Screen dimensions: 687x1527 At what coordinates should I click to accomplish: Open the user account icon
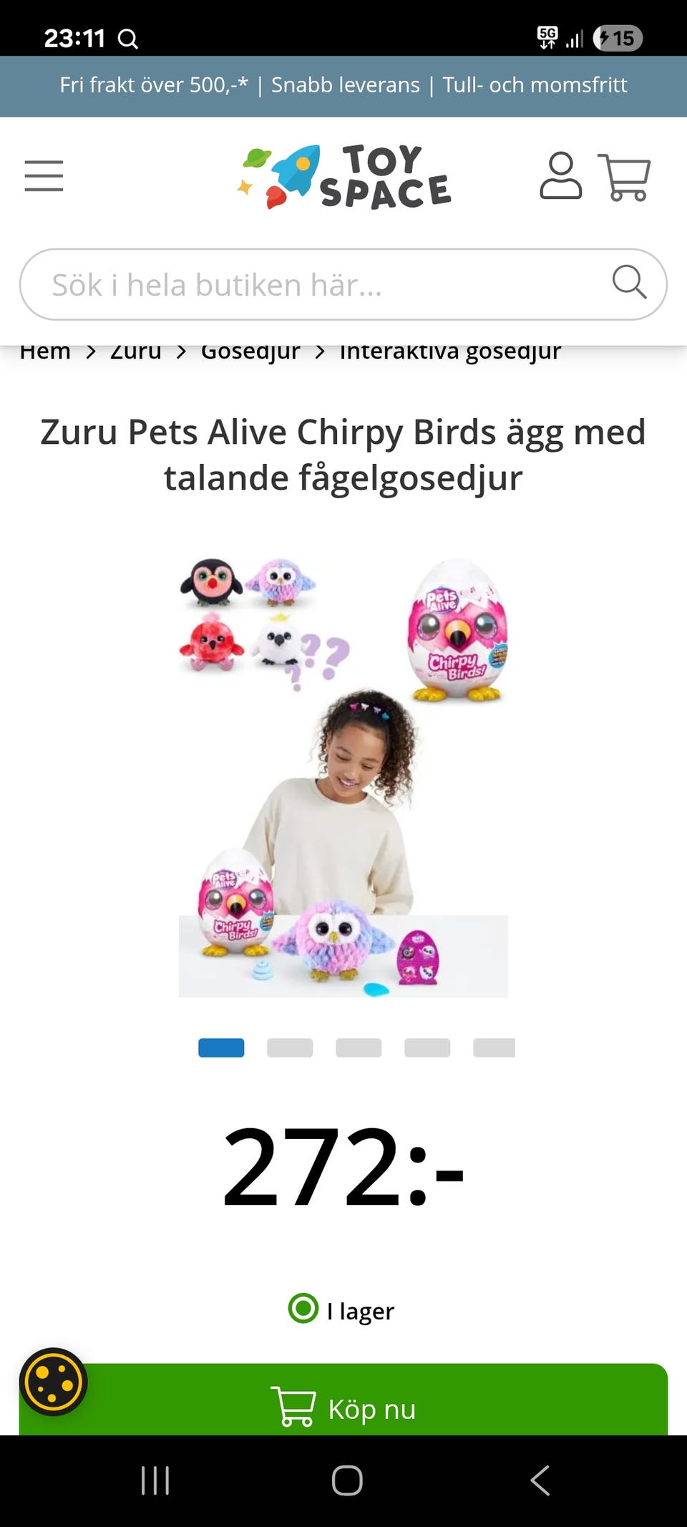pyautogui.click(x=560, y=175)
